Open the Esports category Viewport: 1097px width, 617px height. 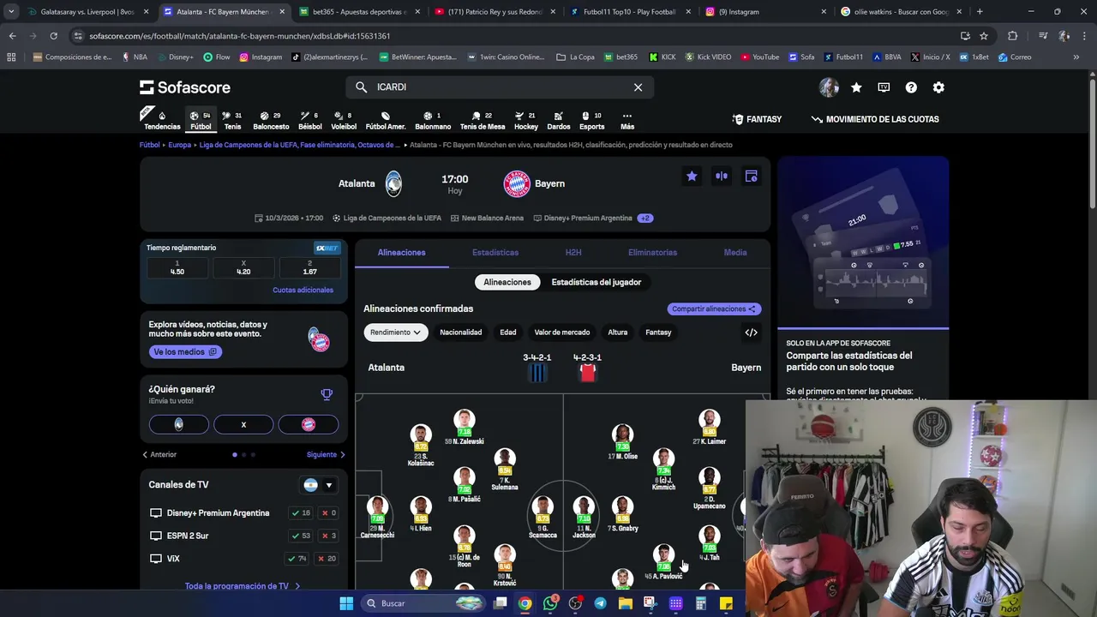click(592, 120)
